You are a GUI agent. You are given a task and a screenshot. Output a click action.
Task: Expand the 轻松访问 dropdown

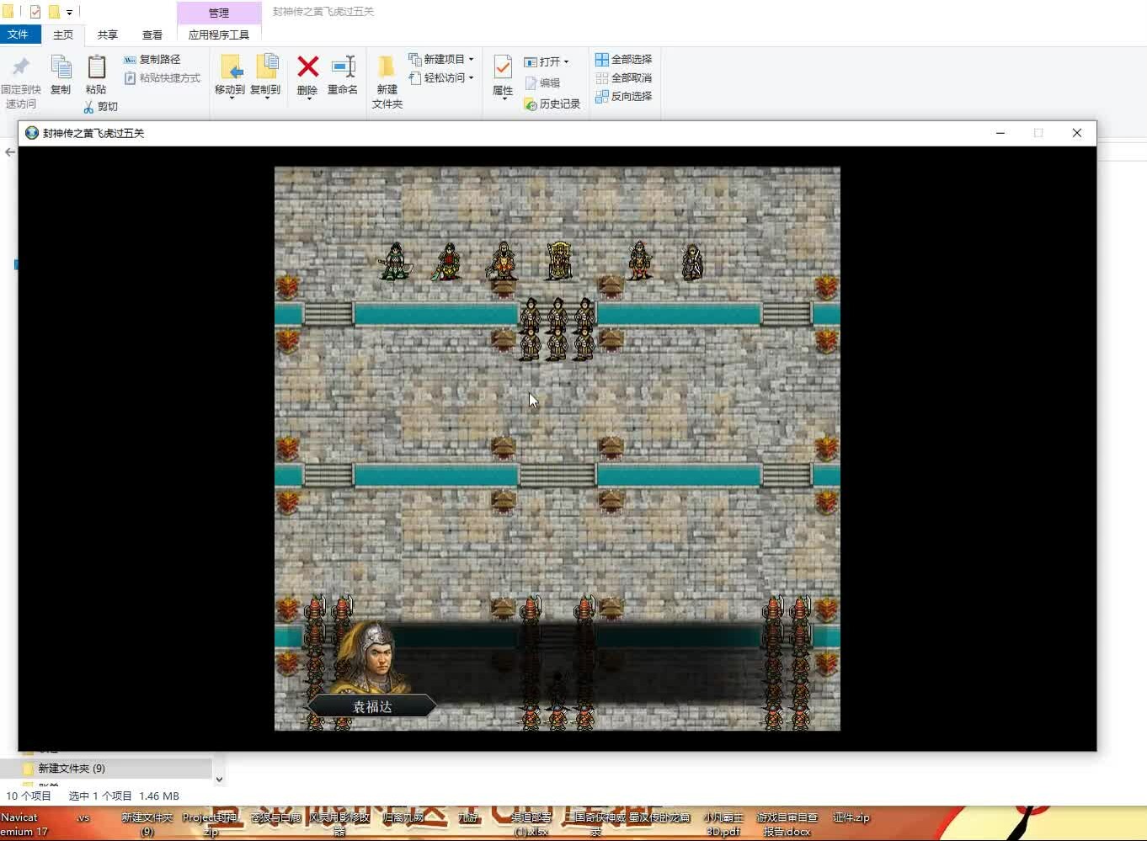(471, 77)
